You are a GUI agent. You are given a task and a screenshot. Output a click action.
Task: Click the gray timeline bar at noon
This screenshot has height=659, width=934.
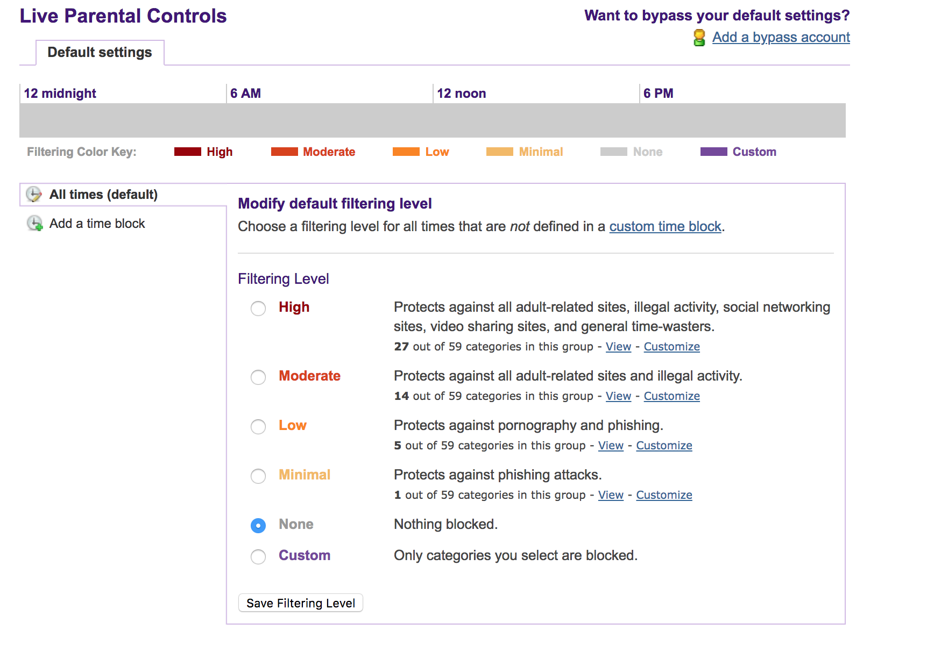pos(434,120)
